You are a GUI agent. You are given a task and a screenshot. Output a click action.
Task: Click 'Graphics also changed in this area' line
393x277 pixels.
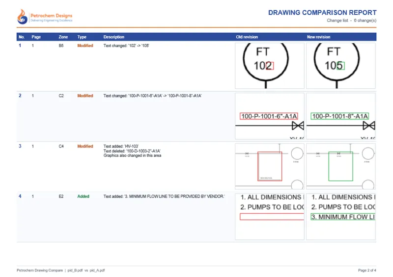pos(132,155)
